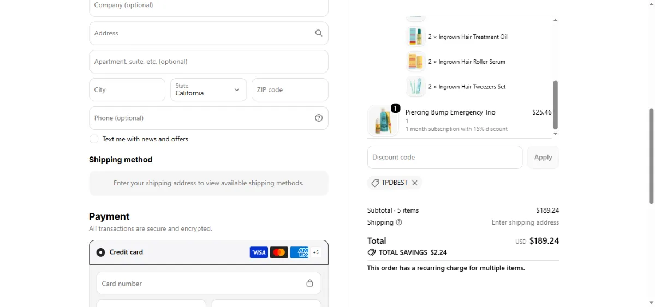Click the lock icon in the card number field
The width and height of the screenshot is (655, 307).
pos(309,284)
